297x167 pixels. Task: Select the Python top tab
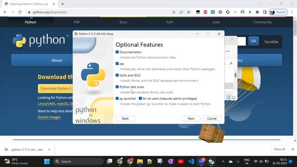pos(31,22)
